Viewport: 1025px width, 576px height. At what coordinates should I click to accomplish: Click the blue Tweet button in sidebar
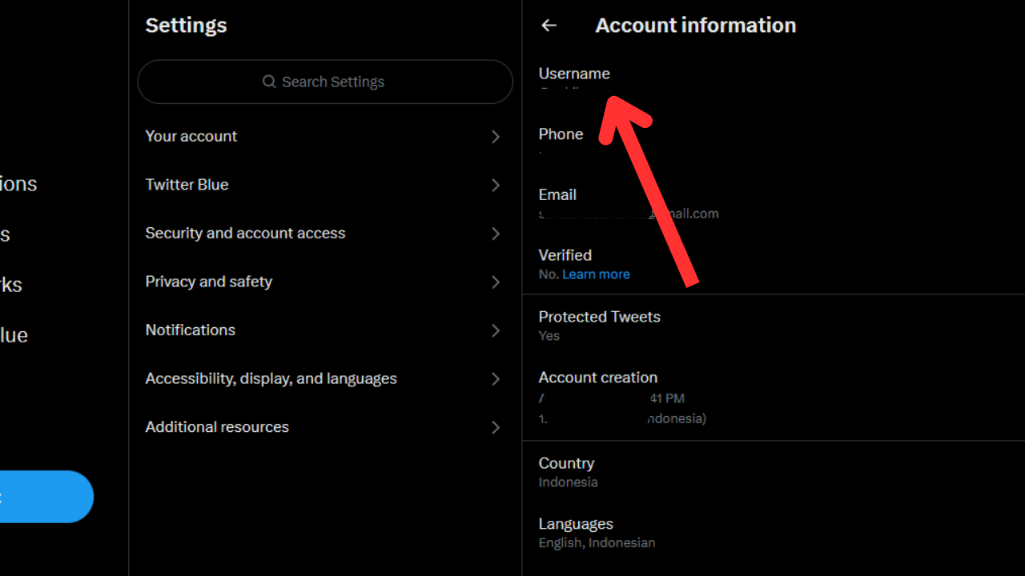(x=46, y=497)
